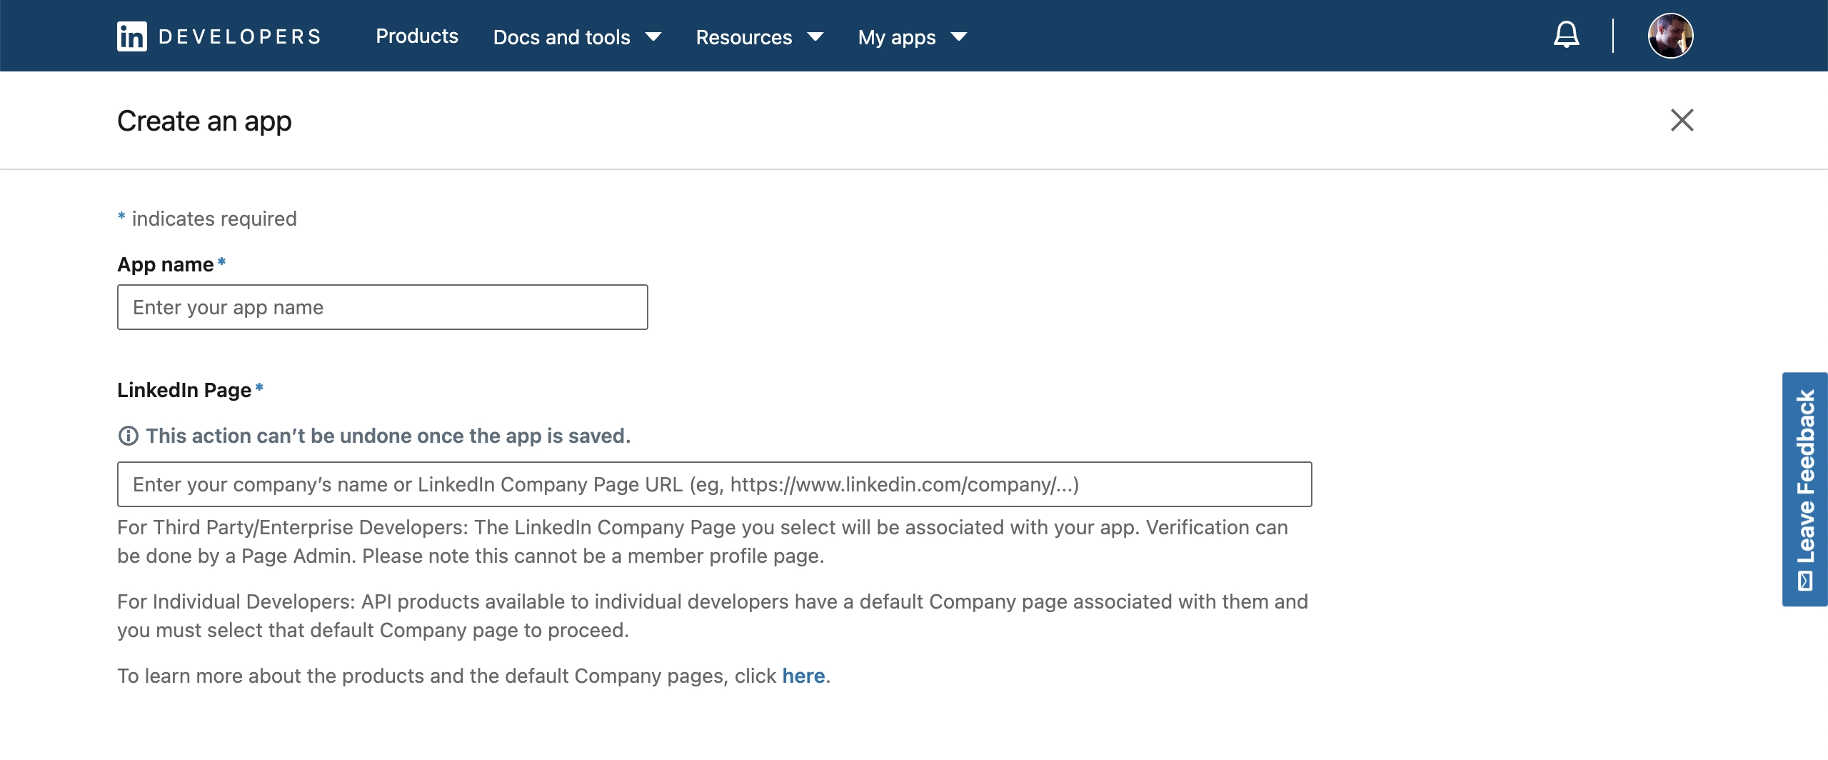The height and width of the screenshot is (760, 1828).
Task: Click 'This action can't be undone' warning text
Action: (x=388, y=436)
